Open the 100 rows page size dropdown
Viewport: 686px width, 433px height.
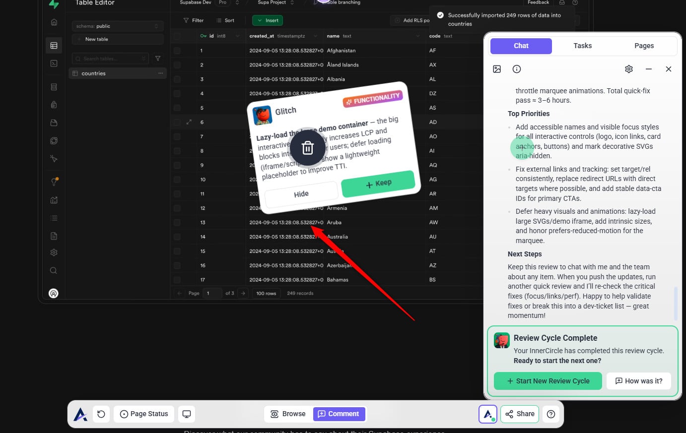[x=266, y=293]
